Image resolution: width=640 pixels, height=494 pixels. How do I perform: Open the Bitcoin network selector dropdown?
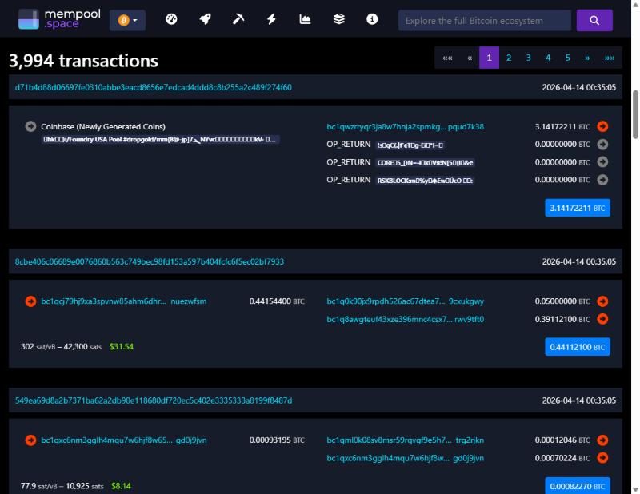pos(127,20)
